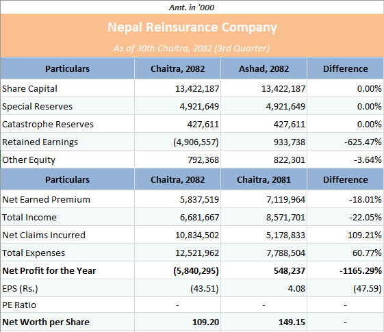Click the Catastrophe Reserves Chaitra 2082 value 427,611
Viewport: 384px width, 332px height.
[203, 125]
